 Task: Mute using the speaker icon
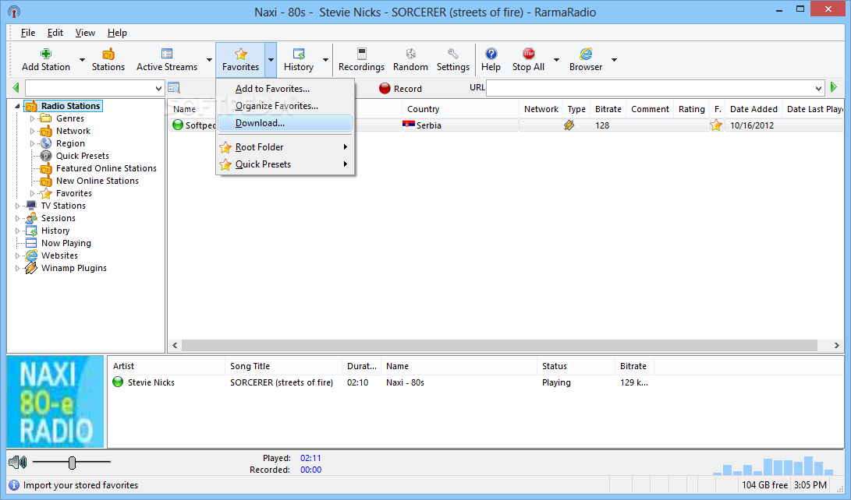[17, 462]
